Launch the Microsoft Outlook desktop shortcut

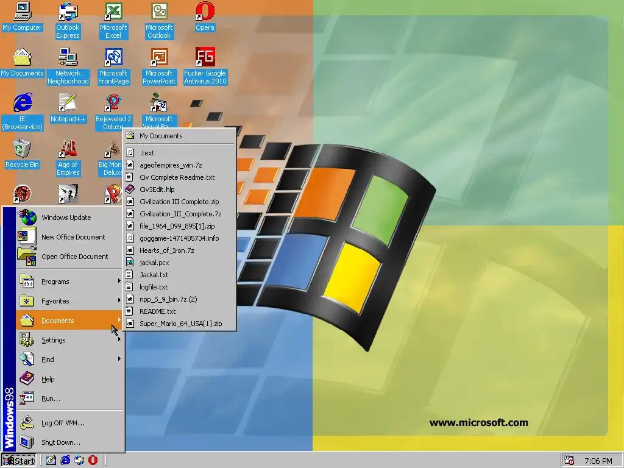tap(159, 20)
